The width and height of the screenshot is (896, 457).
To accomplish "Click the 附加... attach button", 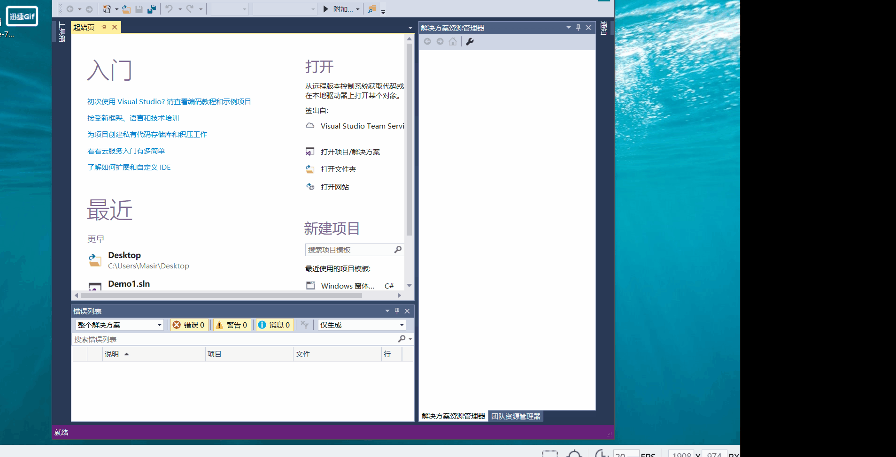I will click(x=338, y=9).
